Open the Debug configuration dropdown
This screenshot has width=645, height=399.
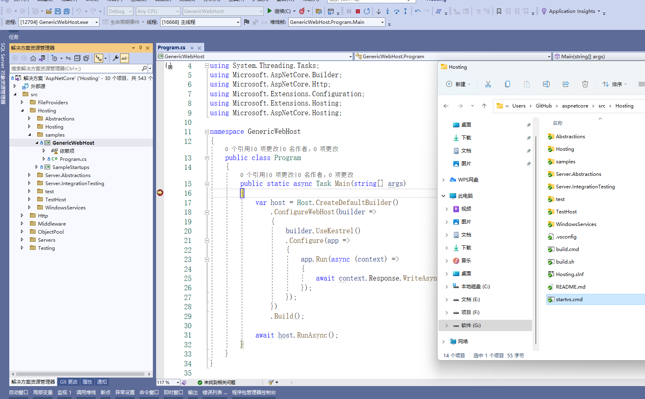(120, 11)
